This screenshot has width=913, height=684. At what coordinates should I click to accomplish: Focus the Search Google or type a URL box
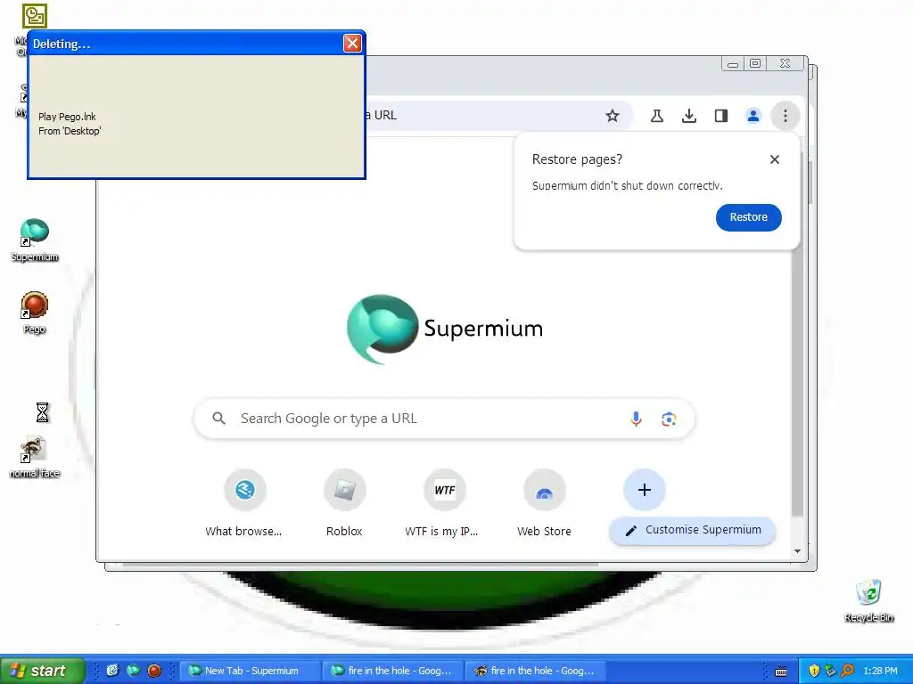click(444, 419)
